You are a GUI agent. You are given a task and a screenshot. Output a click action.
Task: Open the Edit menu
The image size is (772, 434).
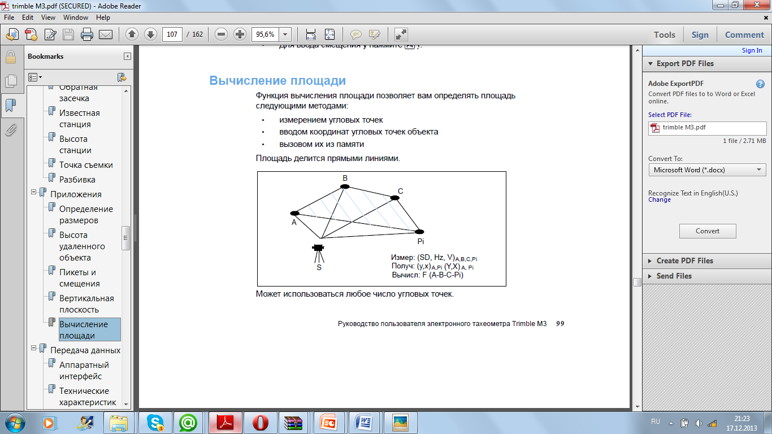[28, 18]
